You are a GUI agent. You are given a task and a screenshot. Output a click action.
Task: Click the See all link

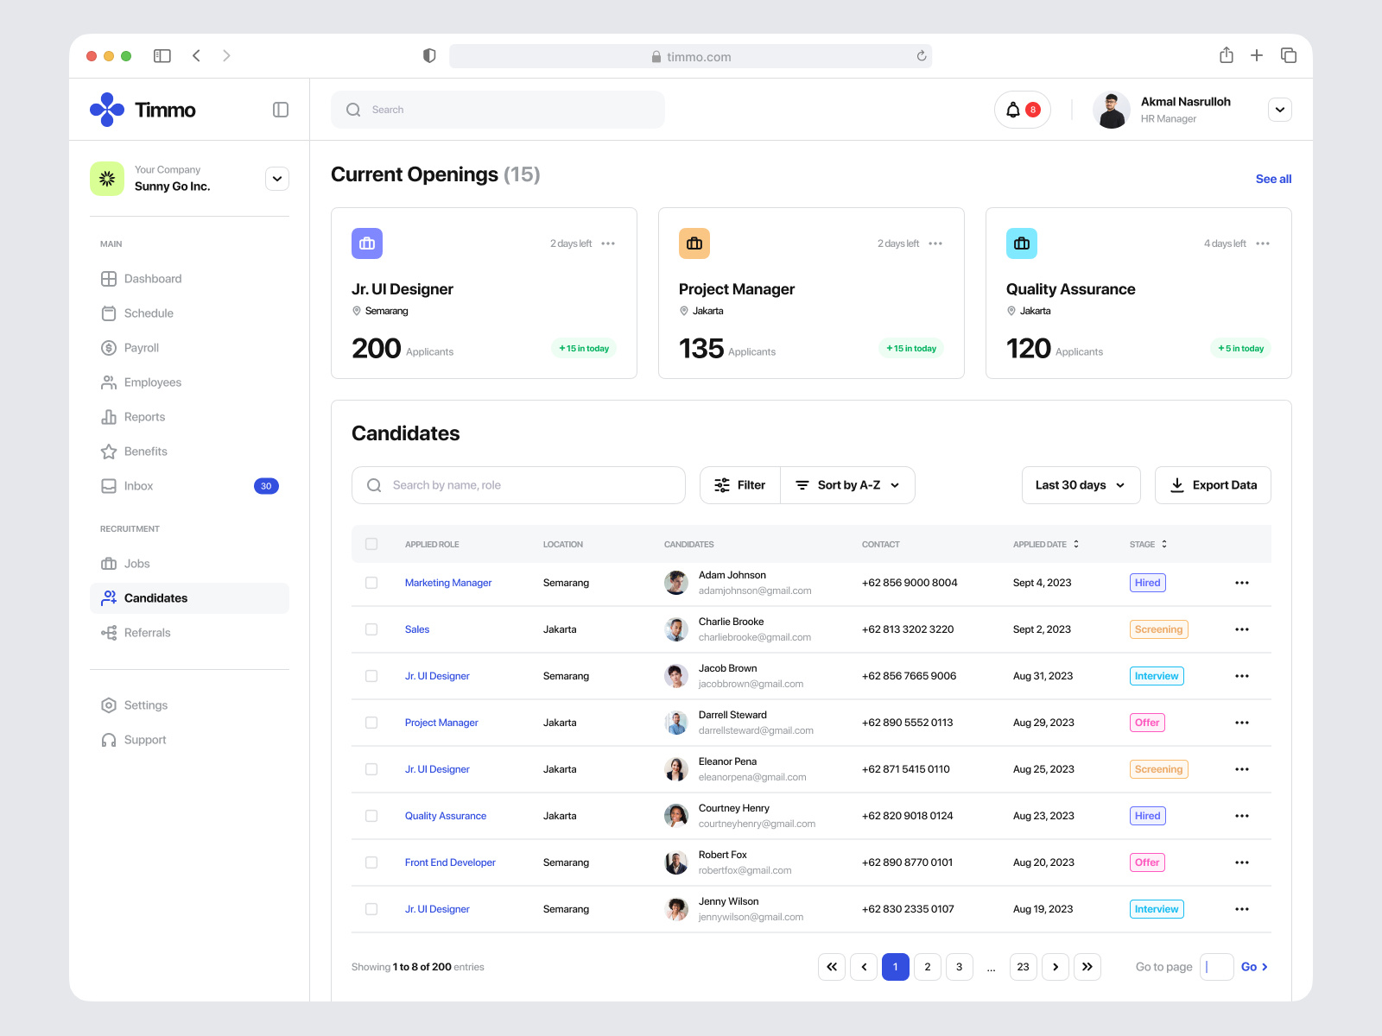point(1273,179)
